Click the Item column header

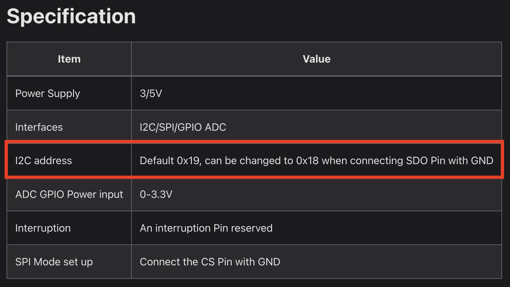coord(69,59)
